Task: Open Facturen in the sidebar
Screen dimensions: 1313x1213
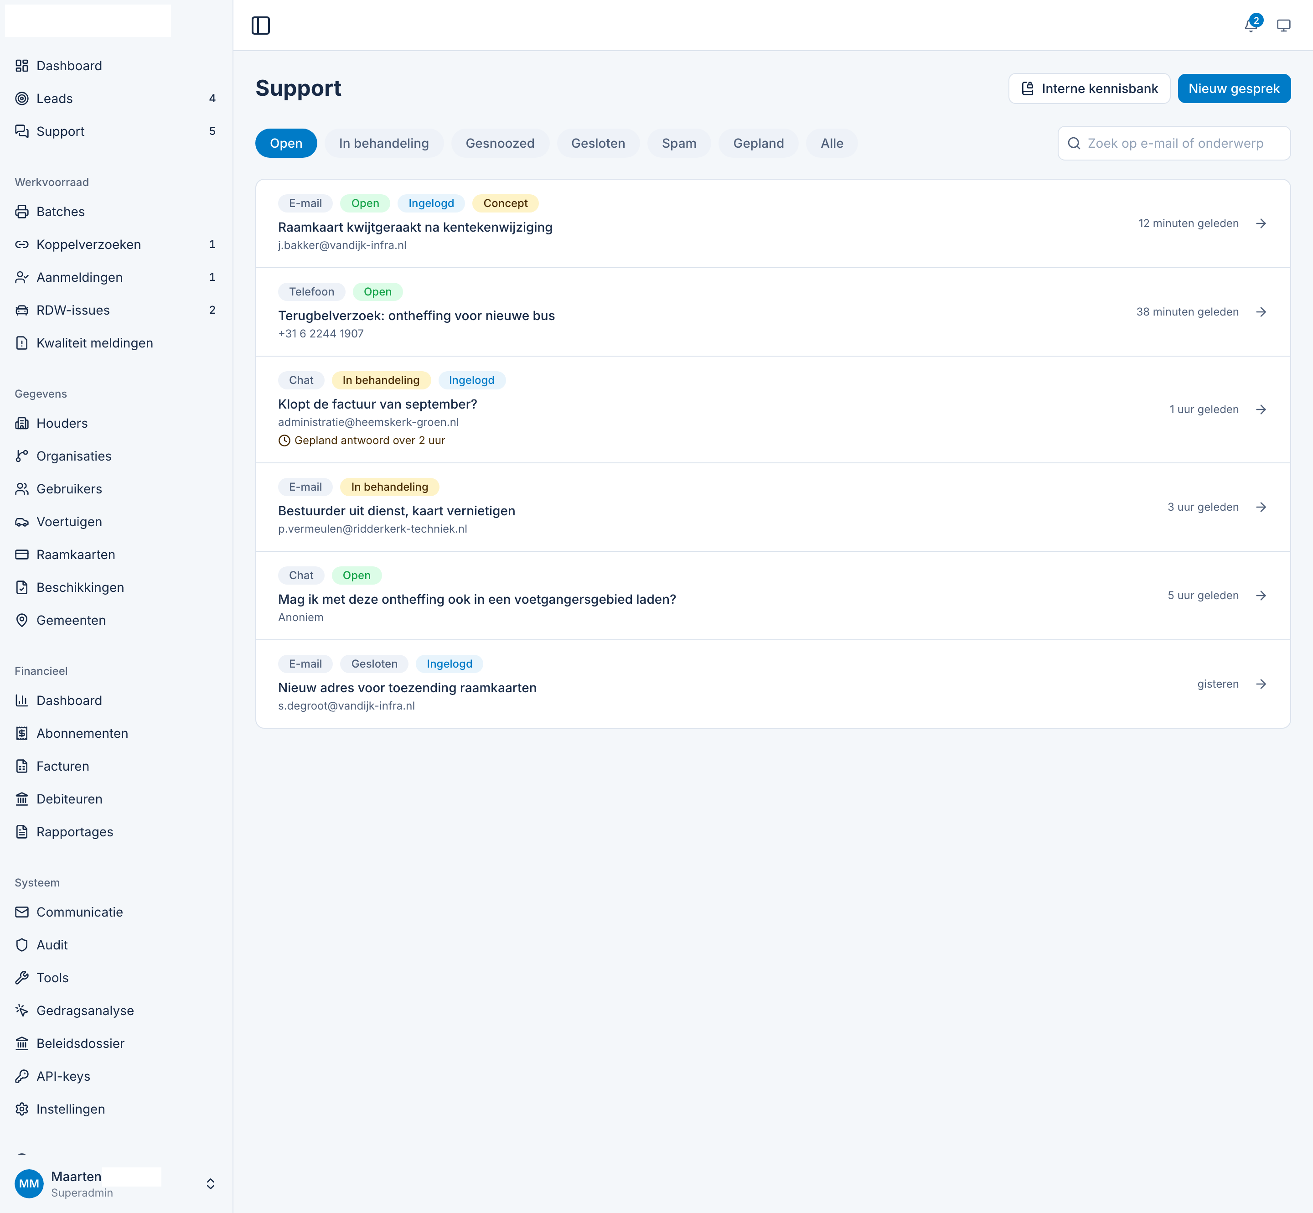Action: (x=116, y=766)
